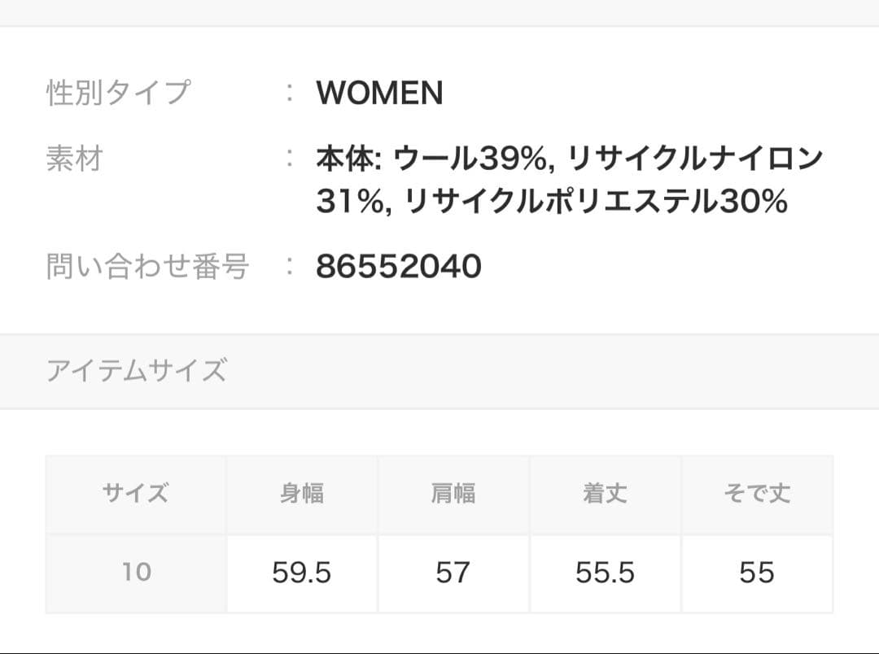Image resolution: width=879 pixels, height=654 pixels.
Task: Click the サイズ column header
Action: pos(136,494)
